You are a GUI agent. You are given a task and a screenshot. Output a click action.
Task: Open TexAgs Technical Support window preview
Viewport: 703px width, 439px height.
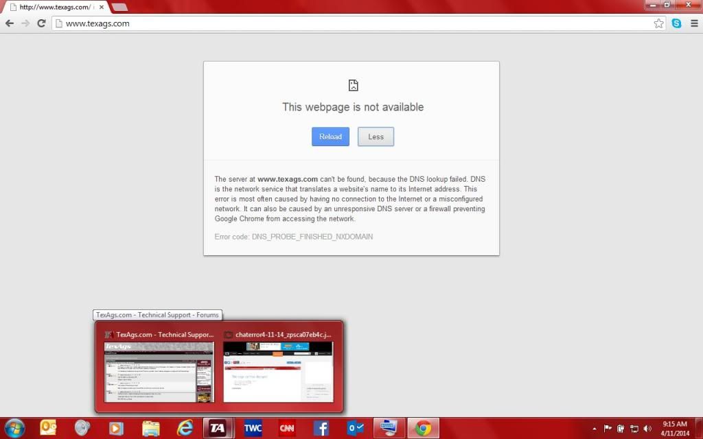tap(159, 371)
